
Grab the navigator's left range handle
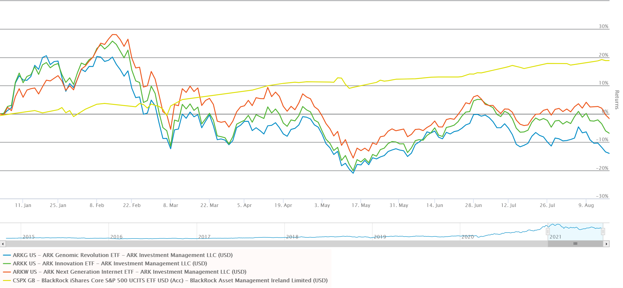click(x=548, y=232)
